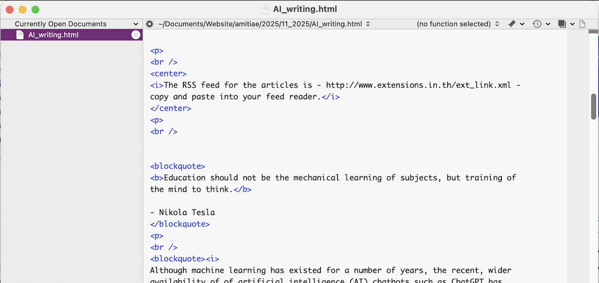This screenshot has width=599, height=283.
Task: Open the document history clock icon
Action: pos(536,24)
